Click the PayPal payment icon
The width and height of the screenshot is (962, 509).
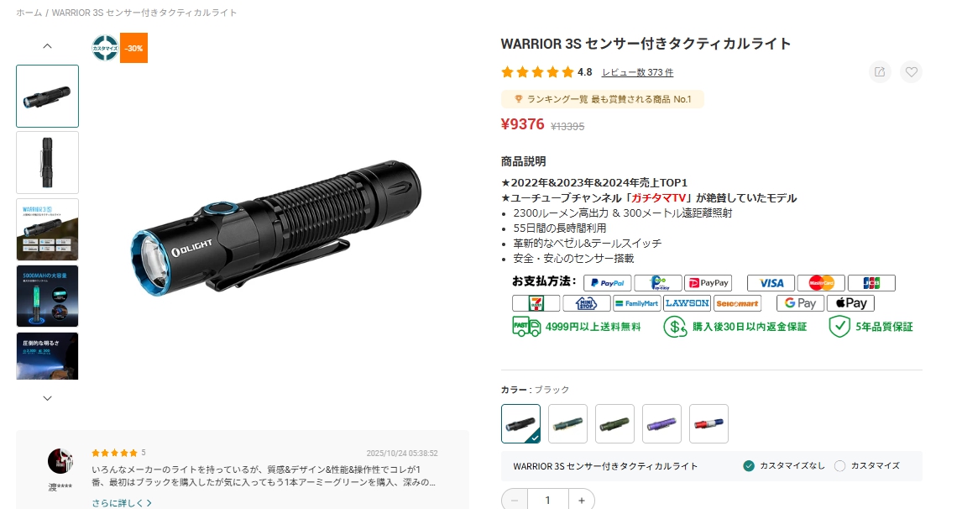(x=608, y=283)
